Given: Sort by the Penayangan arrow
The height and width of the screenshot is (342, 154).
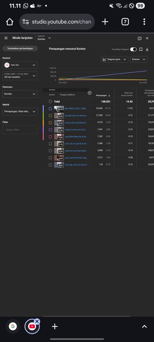Looking at the screenshot, I should [x=109, y=95].
